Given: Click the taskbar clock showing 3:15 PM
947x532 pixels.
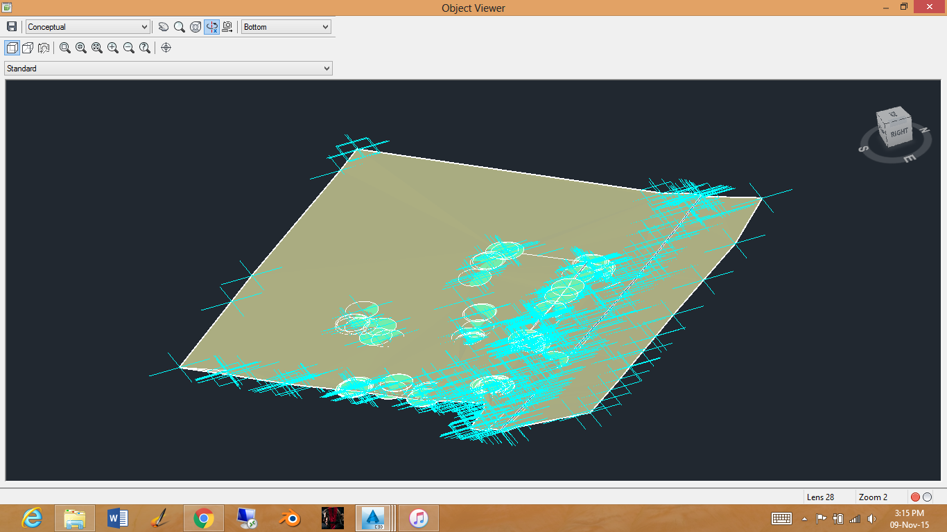Looking at the screenshot, I should click(909, 519).
